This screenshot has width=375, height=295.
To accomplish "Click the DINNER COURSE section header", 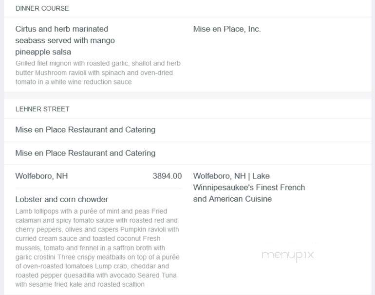I will 42,8.
